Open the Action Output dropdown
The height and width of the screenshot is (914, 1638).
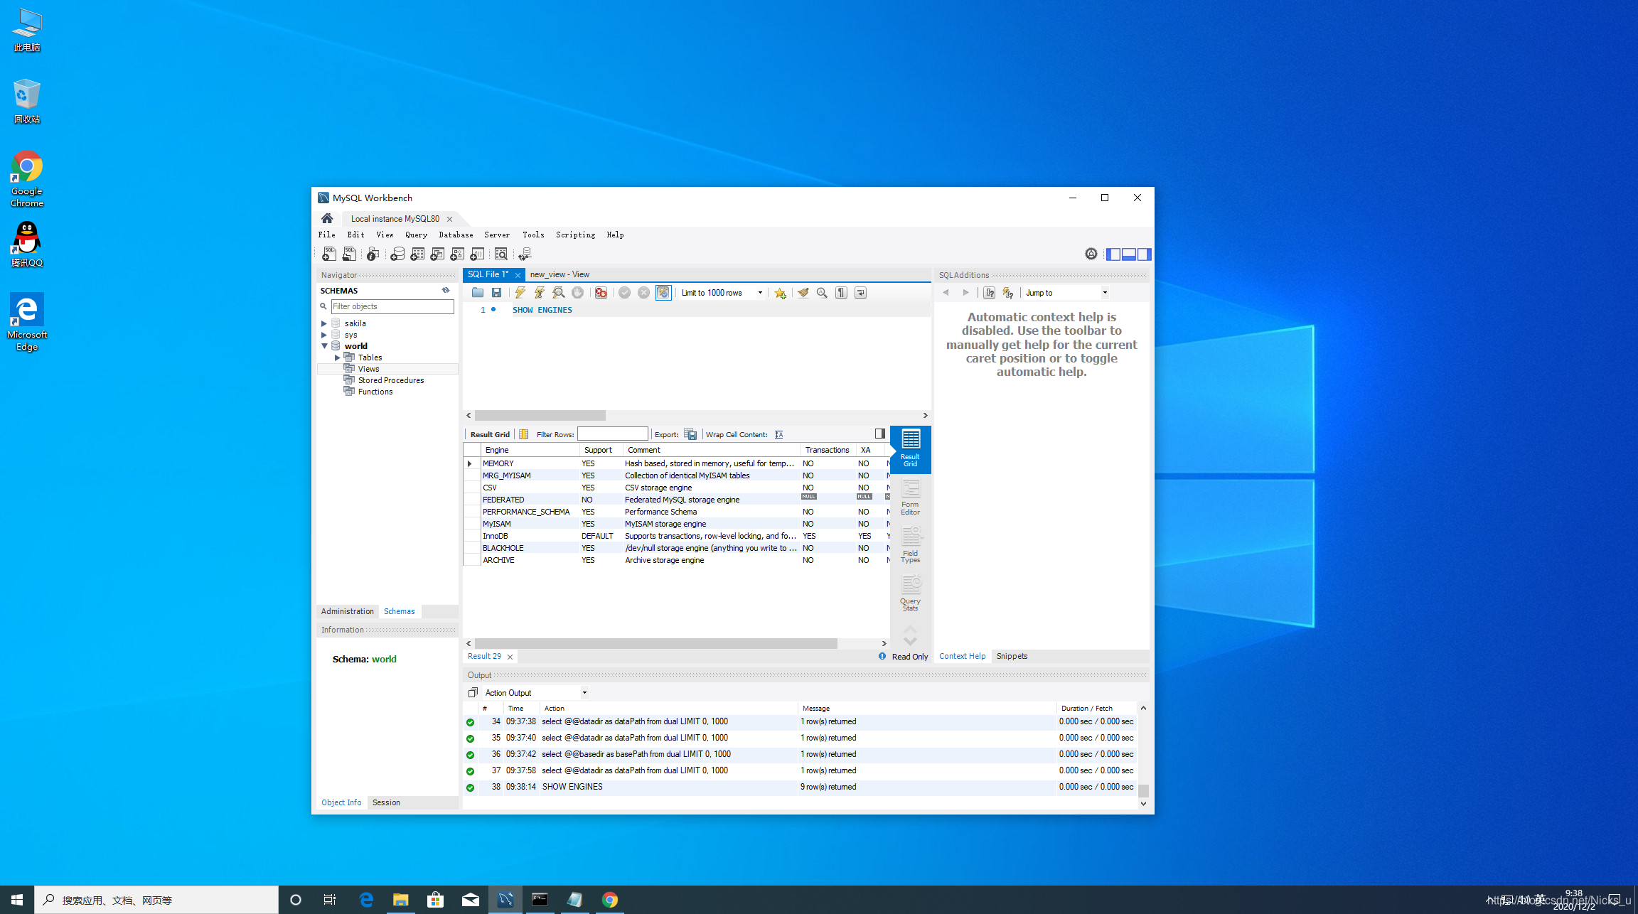pyautogui.click(x=584, y=693)
